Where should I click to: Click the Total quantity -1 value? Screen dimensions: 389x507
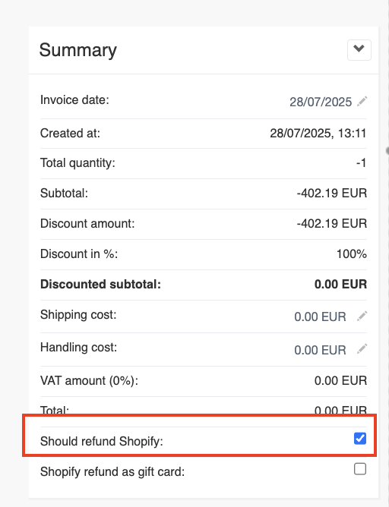[x=361, y=163]
